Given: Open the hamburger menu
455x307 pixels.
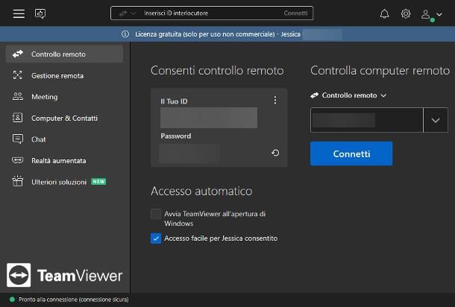Looking at the screenshot, I should tap(19, 13).
